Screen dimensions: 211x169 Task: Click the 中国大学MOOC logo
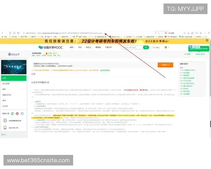51,48
